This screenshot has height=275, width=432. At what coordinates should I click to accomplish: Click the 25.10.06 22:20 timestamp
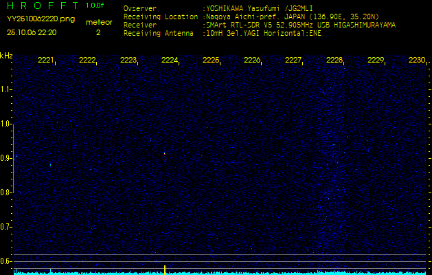pos(32,32)
